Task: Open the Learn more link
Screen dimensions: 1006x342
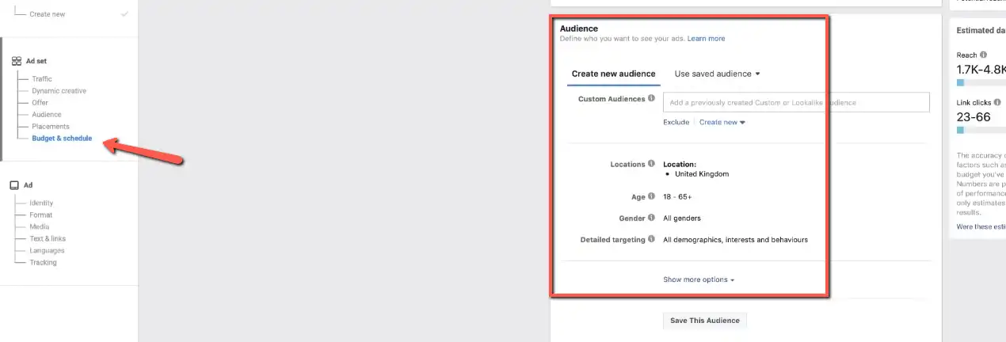Action: (x=706, y=39)
